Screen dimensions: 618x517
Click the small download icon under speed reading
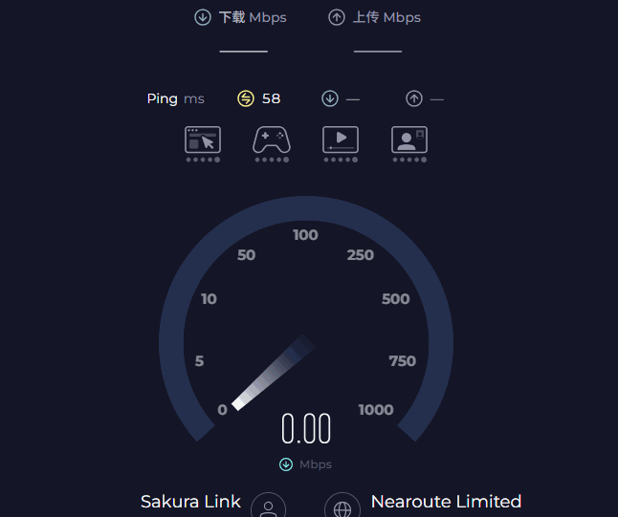286,464
